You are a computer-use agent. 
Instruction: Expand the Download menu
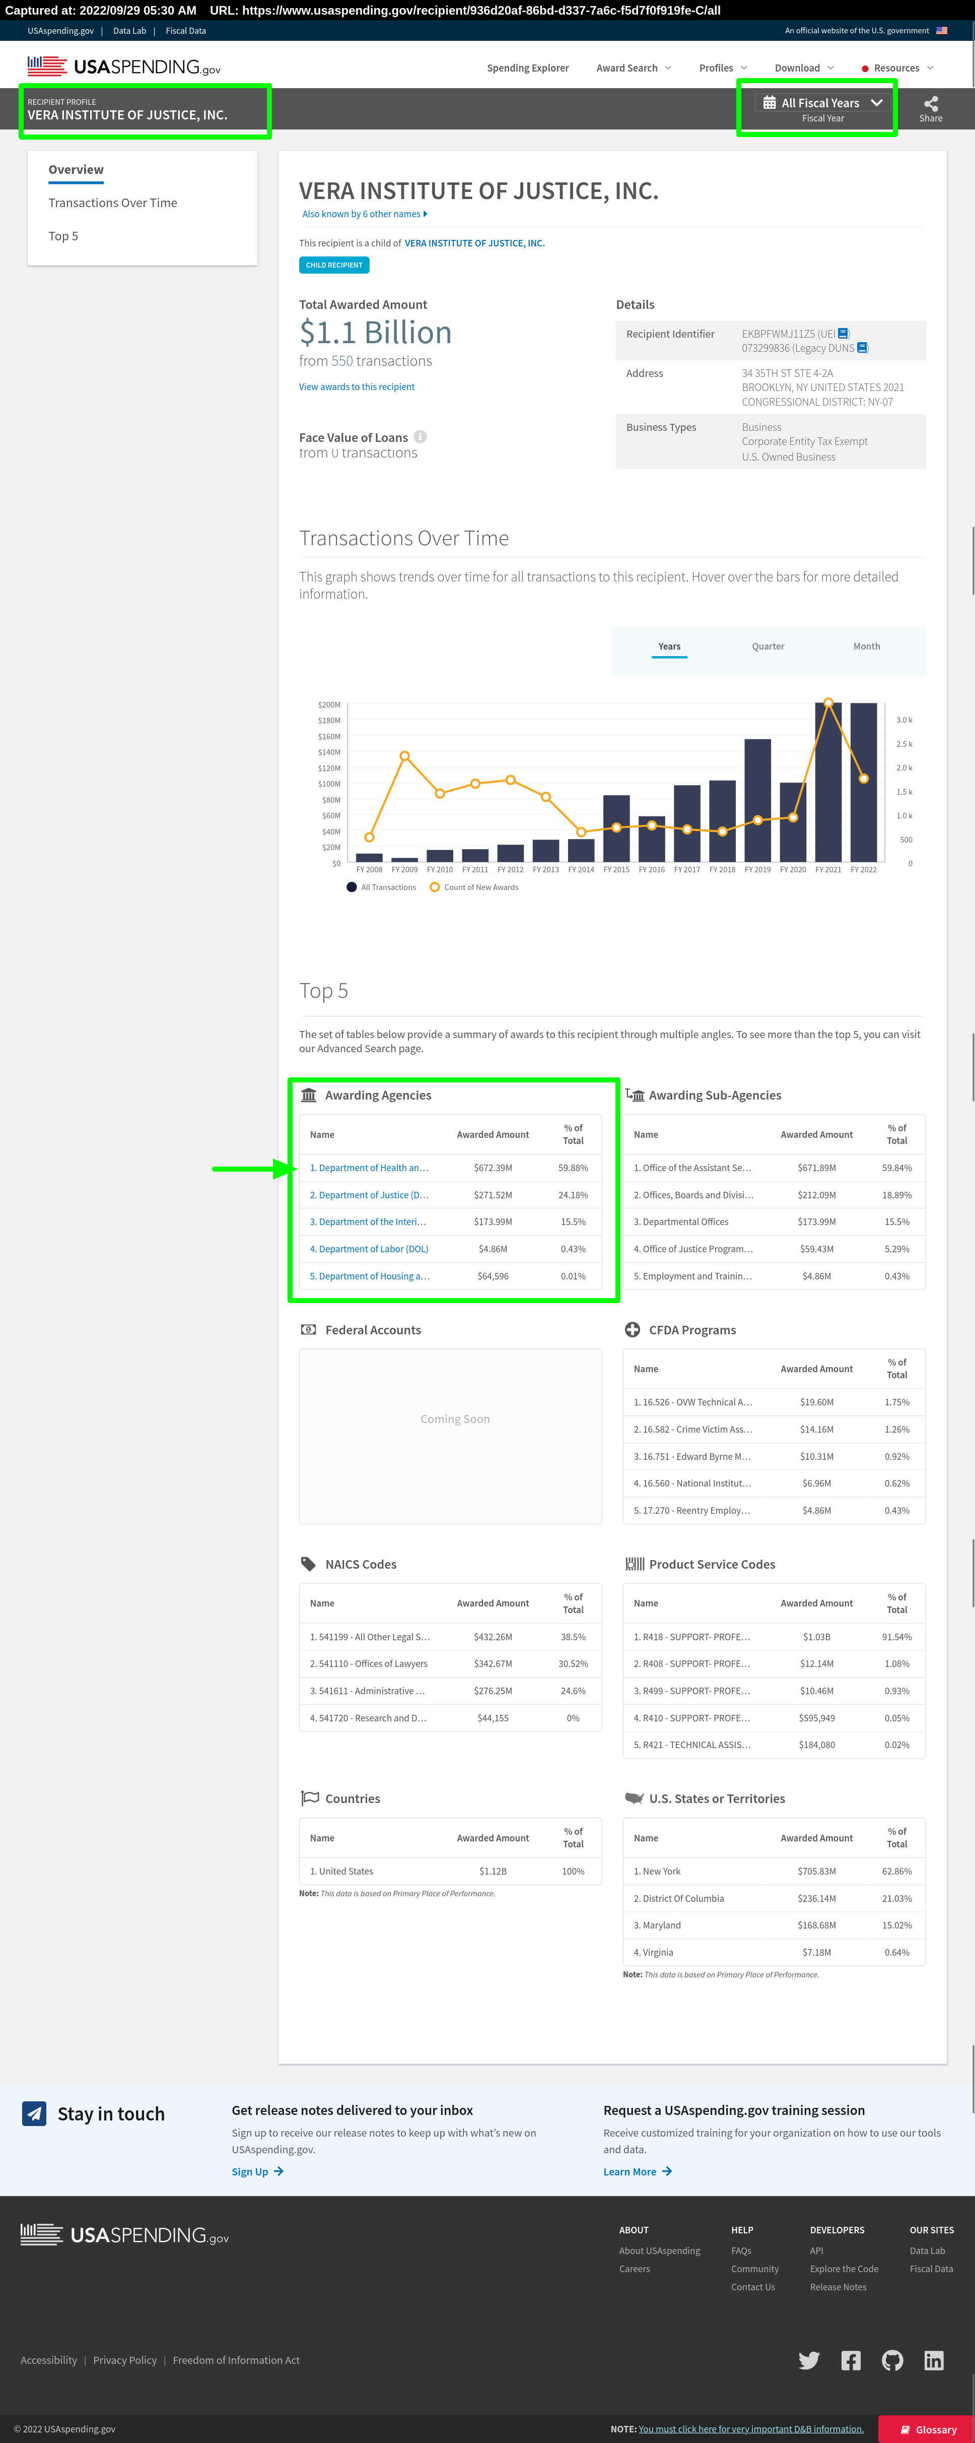click(x=804, y=69)
